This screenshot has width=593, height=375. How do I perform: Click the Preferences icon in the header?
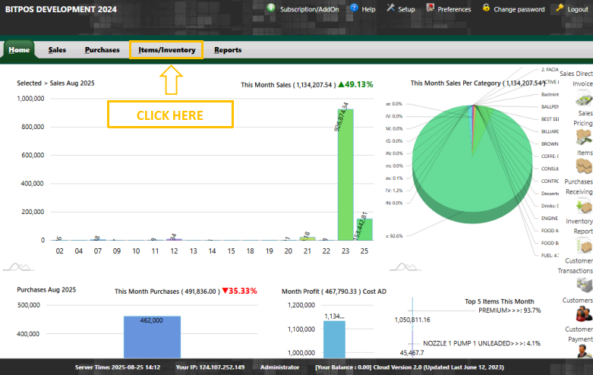(431, 8)
